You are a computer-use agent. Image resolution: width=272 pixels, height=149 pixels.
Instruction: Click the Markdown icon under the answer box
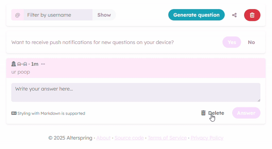pos(14,113)
